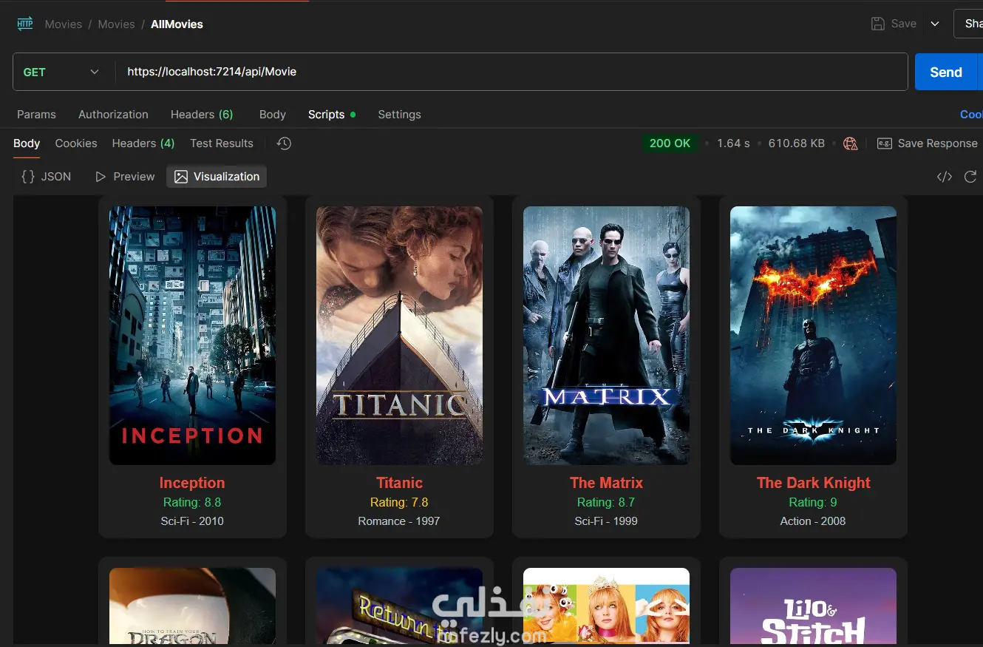Click the Titanic movie poster
This screenshot has width=983, height=647.
click(399, 336)
